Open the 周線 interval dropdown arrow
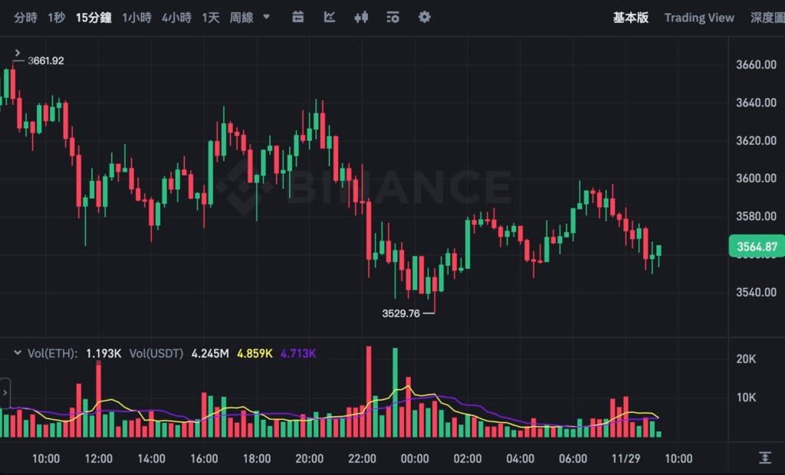Screen dimensions: 785x475 click(266, 16)
